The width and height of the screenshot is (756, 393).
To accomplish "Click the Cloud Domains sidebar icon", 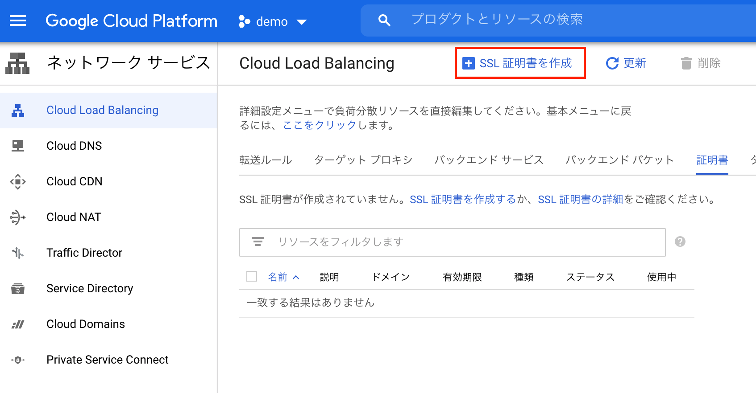I will coord(18,324).
